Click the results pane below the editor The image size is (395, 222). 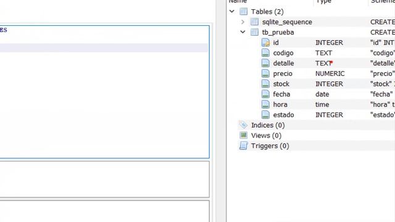pos(104,179)
